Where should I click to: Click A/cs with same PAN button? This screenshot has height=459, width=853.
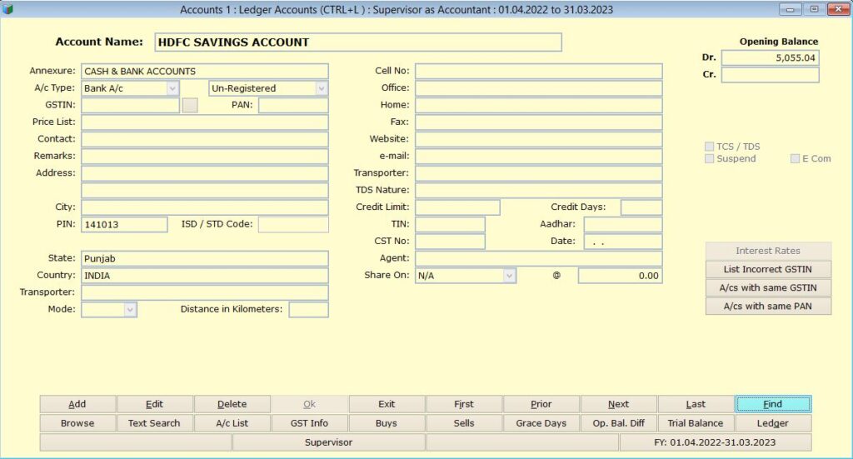(x=768, y=307)
